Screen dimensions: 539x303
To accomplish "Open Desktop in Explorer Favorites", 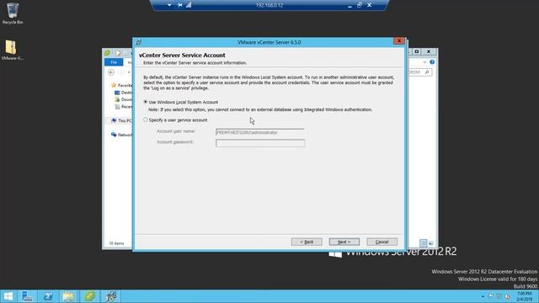I will pos(123,93).
